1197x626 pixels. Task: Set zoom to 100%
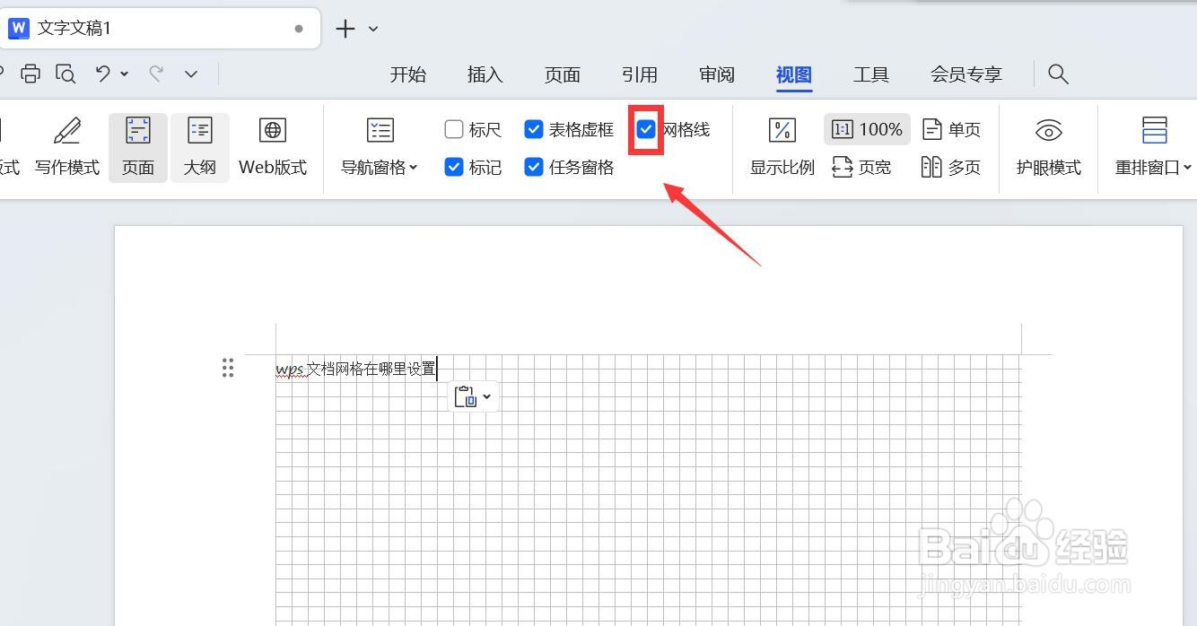tap(868, 130)
